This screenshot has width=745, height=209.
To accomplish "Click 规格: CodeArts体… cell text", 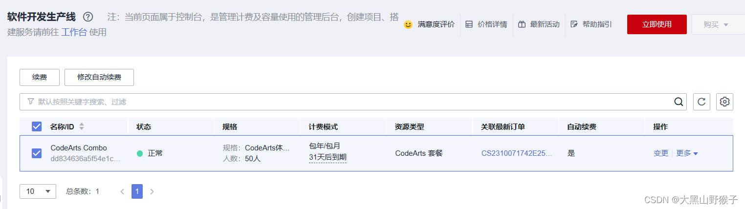I will click(x=256, y=148).
